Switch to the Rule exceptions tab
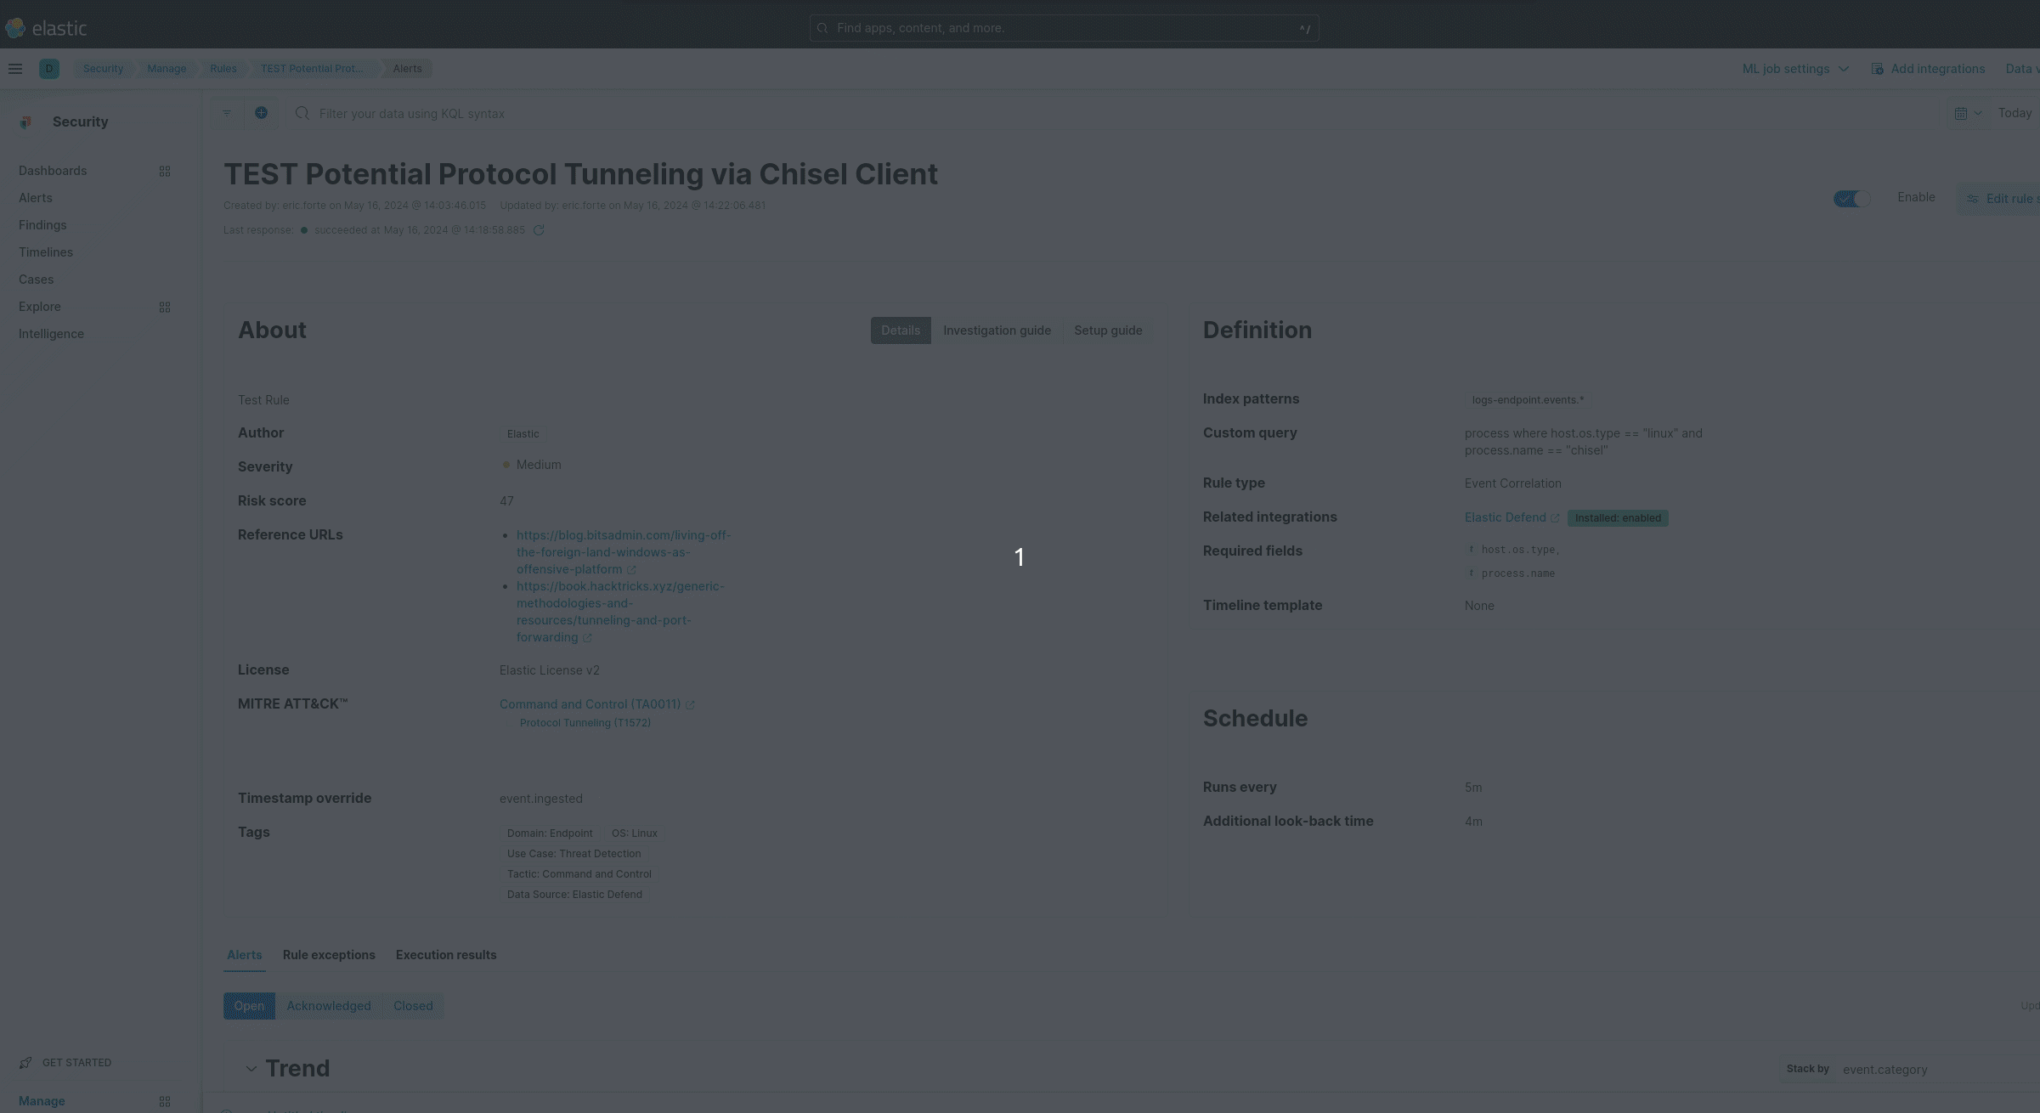Screen dimensions: 2040x1113 [329, 955]
